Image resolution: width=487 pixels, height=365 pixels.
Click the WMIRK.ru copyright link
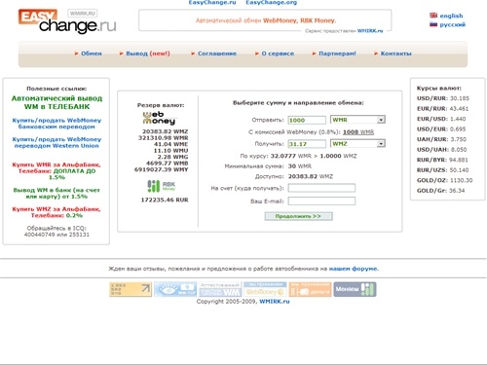point(275,302)
